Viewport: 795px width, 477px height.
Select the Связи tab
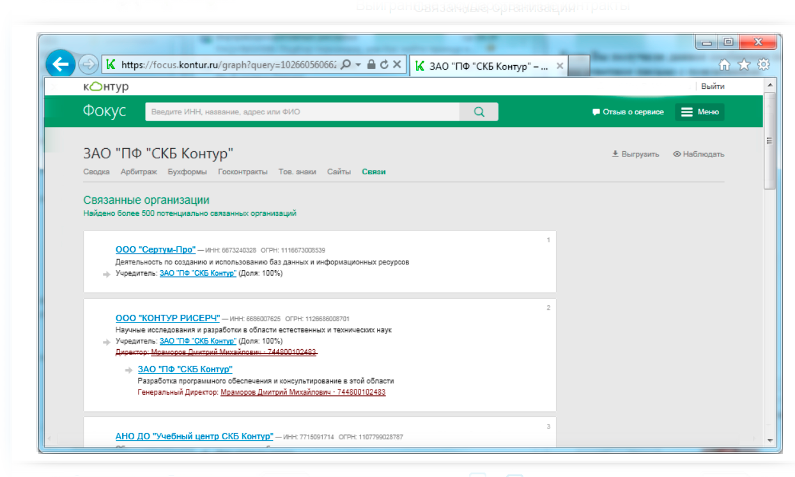click(x=374, y=172)
